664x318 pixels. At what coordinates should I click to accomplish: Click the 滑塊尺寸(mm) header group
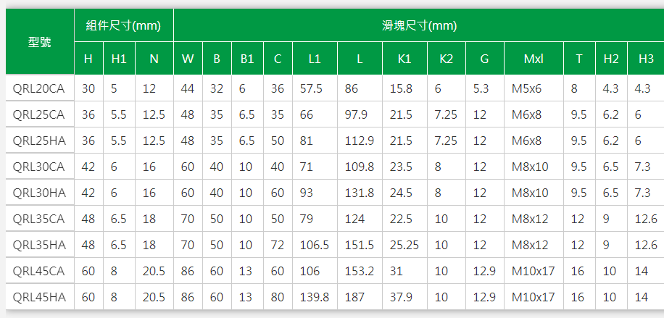tap(419, 25)
